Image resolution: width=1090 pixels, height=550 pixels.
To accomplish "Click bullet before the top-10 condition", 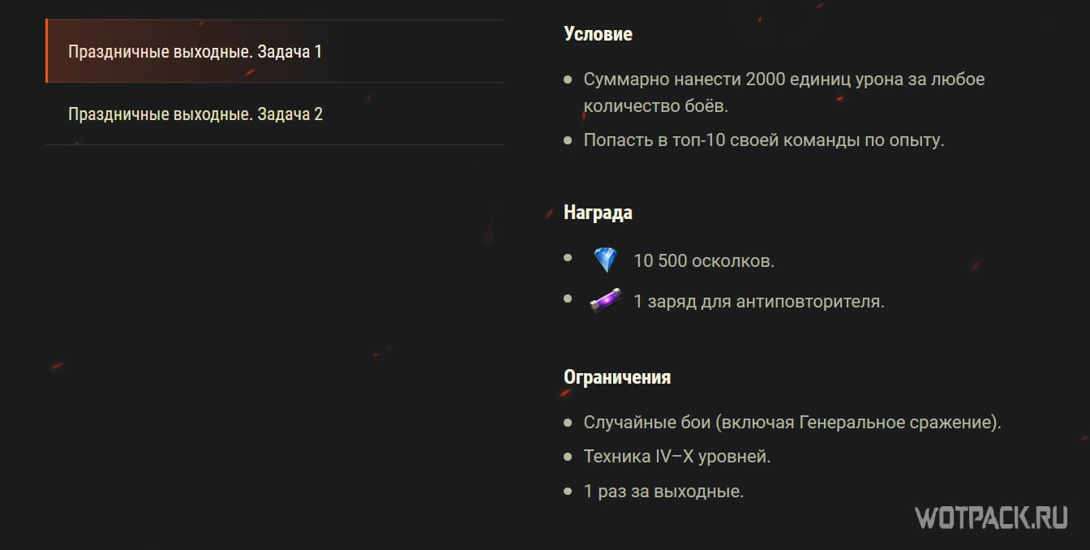I will (568, 140).
